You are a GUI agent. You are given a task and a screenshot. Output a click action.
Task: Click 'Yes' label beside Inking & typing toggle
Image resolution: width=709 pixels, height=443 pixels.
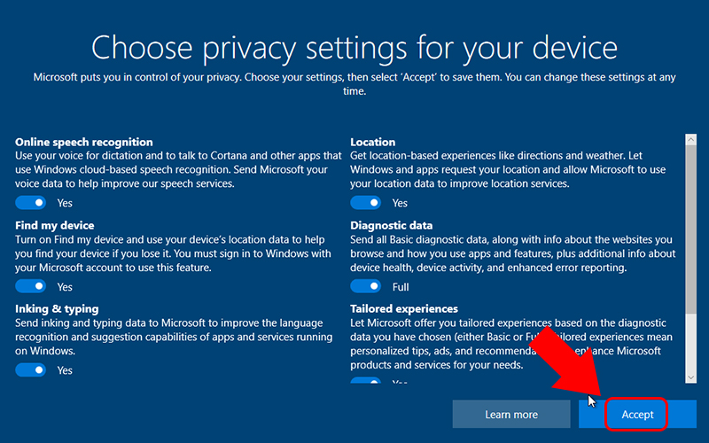click(x=65, y=370)
